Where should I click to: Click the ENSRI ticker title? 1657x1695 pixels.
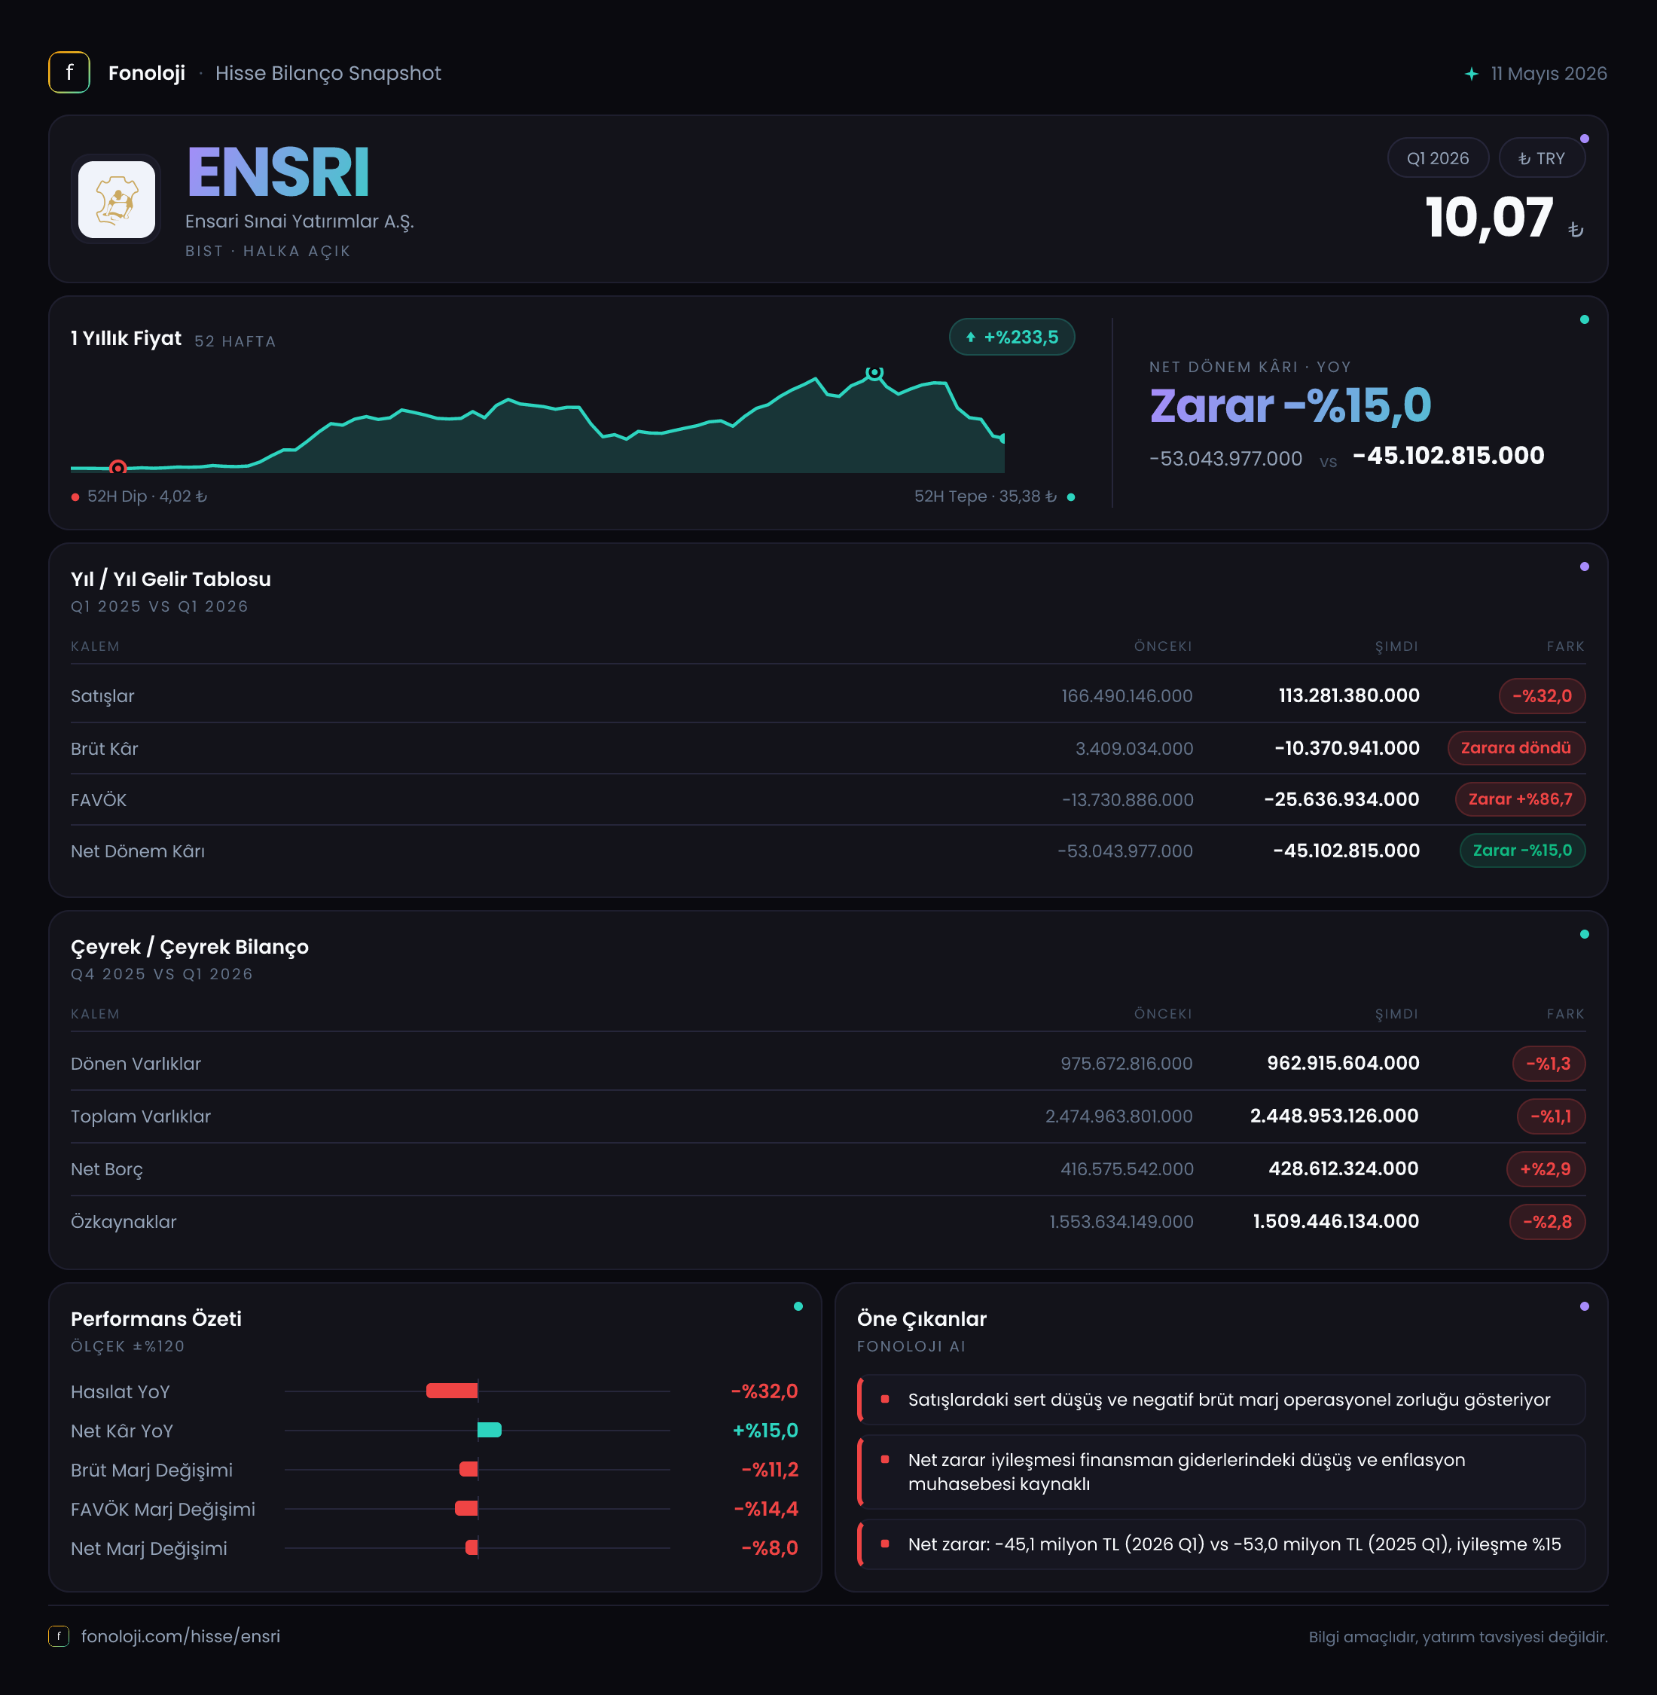pyautogui.click(x=279, y=173)
